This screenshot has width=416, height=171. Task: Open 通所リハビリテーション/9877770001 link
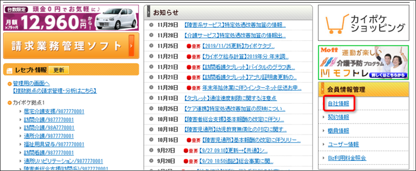[x=63, y=161]
